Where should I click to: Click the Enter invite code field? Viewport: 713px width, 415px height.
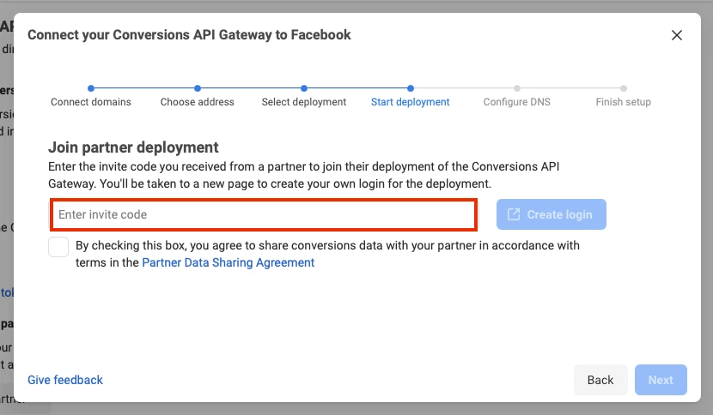[264, 214]
